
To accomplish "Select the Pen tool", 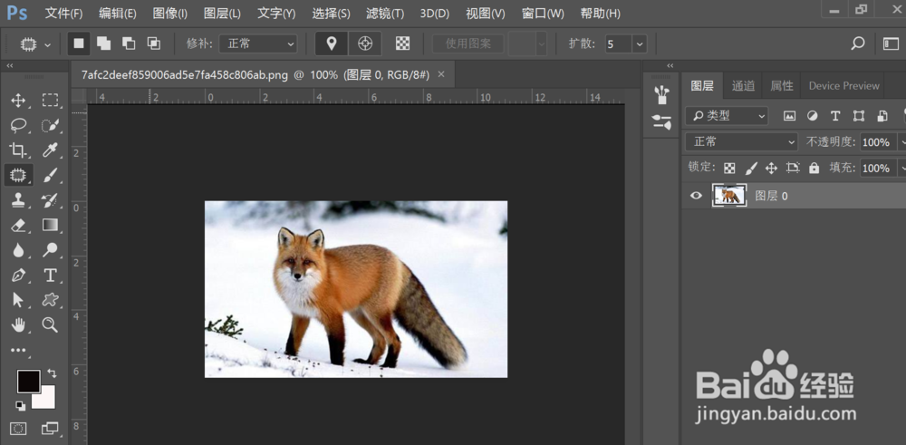I will coord(18,276).
